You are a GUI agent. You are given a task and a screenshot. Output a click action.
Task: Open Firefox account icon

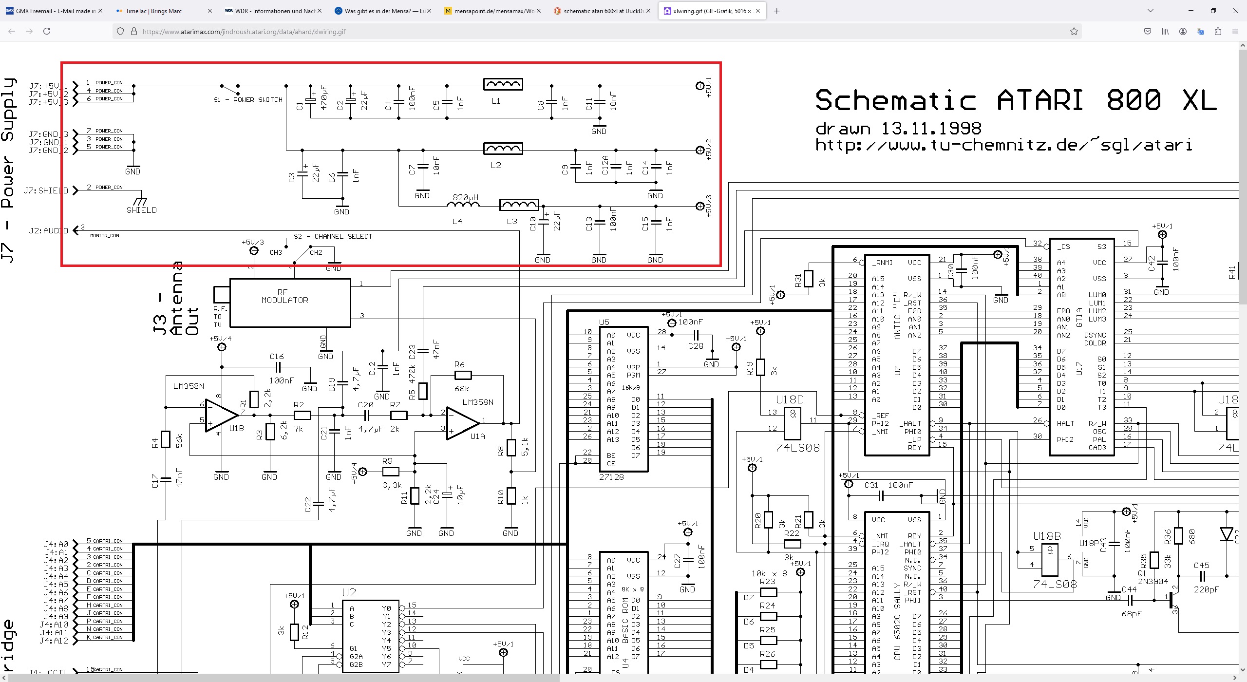click(1183, 32)
